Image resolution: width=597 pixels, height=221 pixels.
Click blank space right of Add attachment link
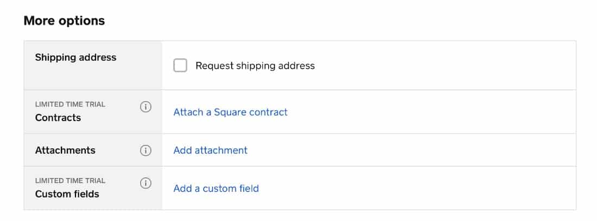tap(411, 150)
